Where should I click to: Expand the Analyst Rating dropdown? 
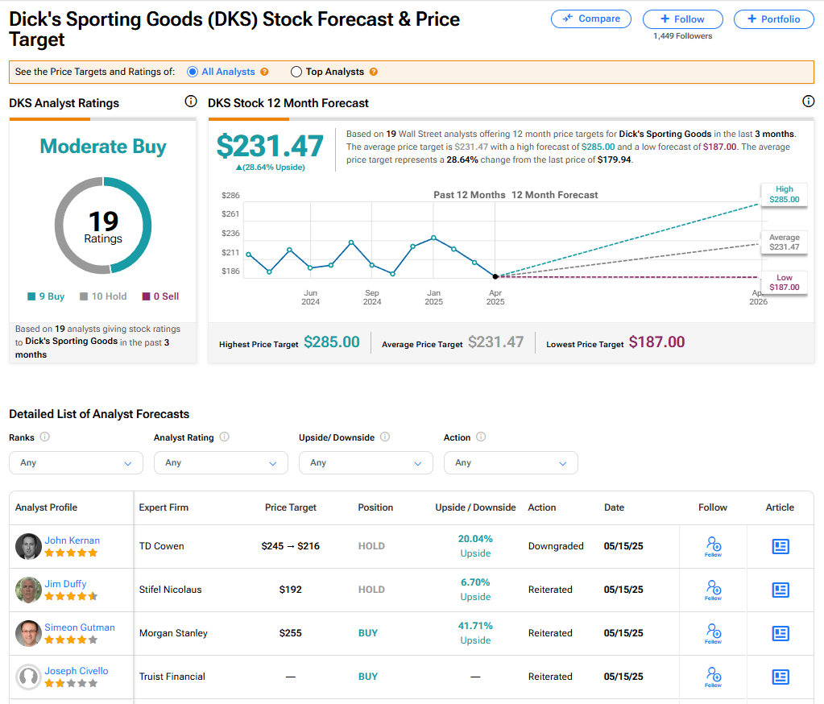coord(222,463)
